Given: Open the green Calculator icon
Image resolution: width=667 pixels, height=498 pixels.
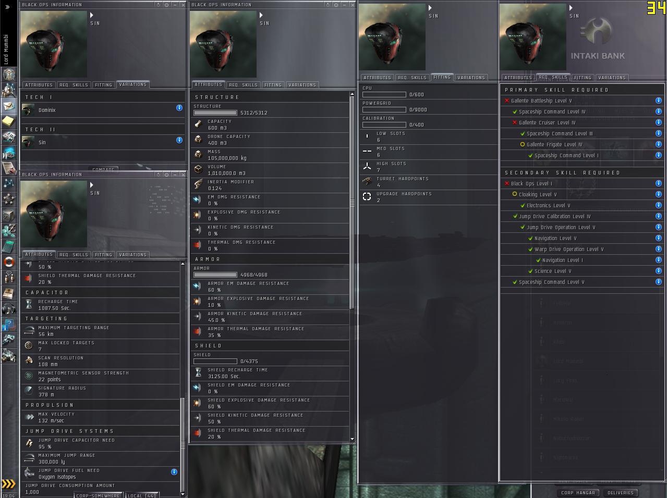Looking at the screenshot, I should point(9,246).
